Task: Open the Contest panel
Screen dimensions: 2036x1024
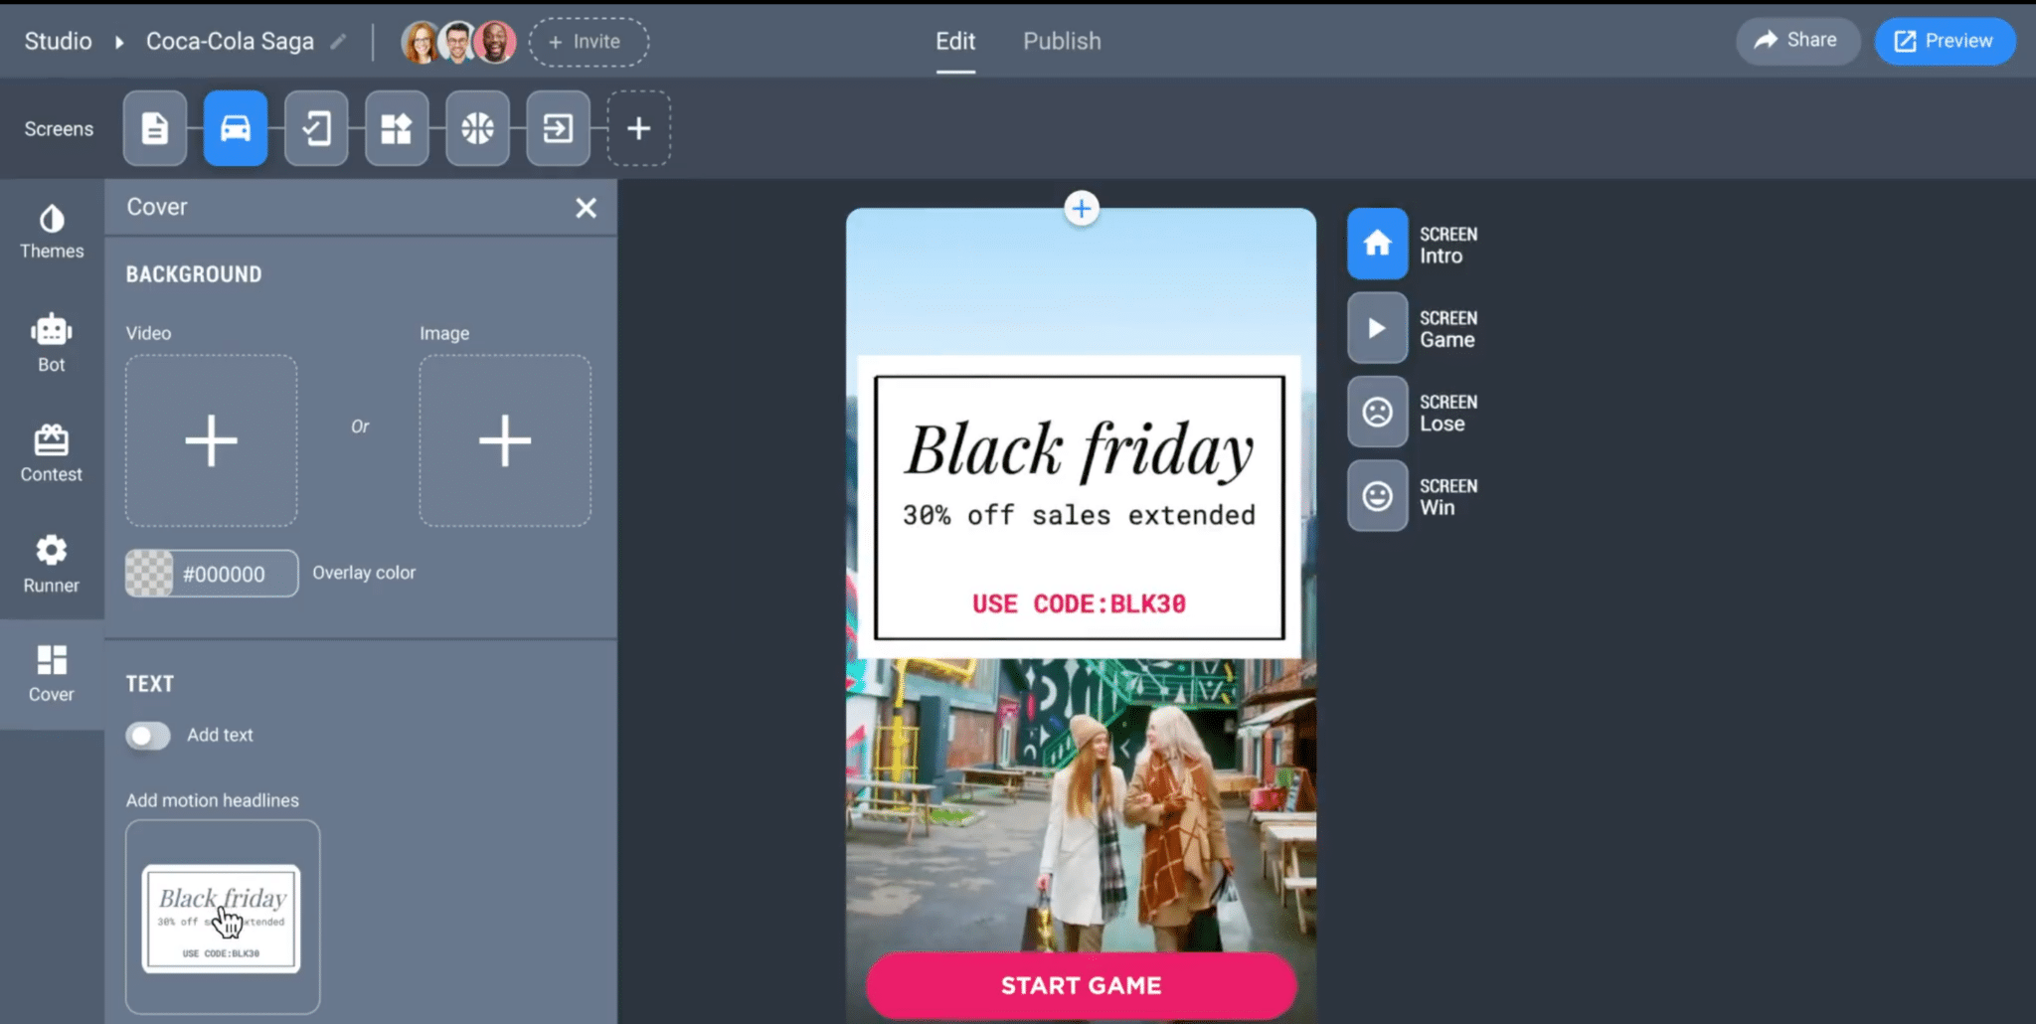Action: [50, 454]
